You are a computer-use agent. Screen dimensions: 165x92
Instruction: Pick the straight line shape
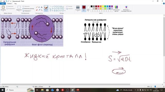51,6
